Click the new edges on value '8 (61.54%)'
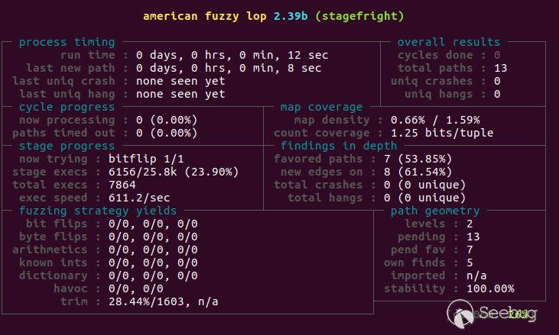The width and height of the screenshot is (559, 335). [418, 172]
